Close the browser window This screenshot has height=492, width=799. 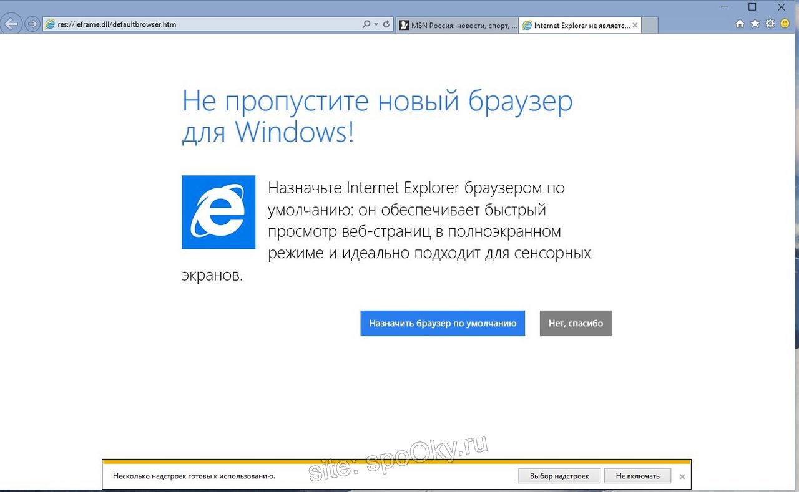[782, 7]
